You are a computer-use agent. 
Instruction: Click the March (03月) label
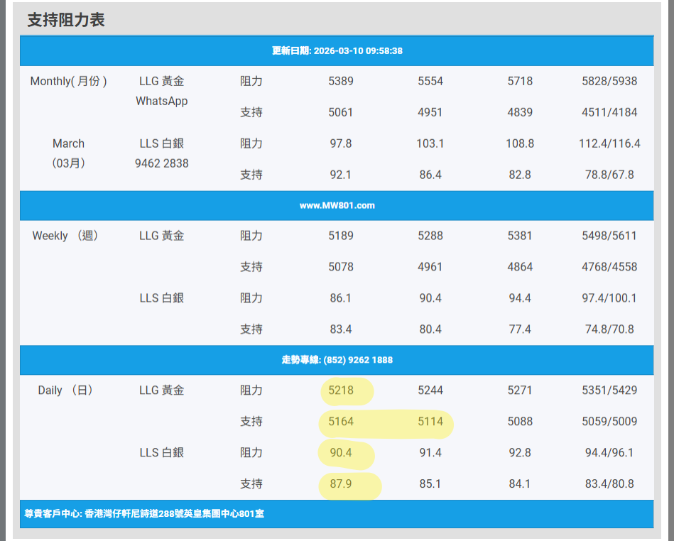[x=68, y=153]
